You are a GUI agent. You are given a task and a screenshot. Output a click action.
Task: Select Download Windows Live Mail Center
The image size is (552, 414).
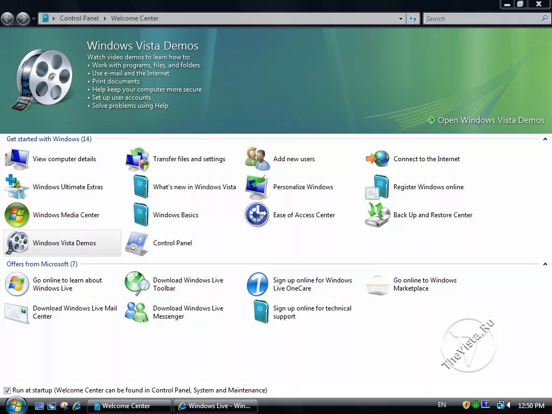click(61, 312)
